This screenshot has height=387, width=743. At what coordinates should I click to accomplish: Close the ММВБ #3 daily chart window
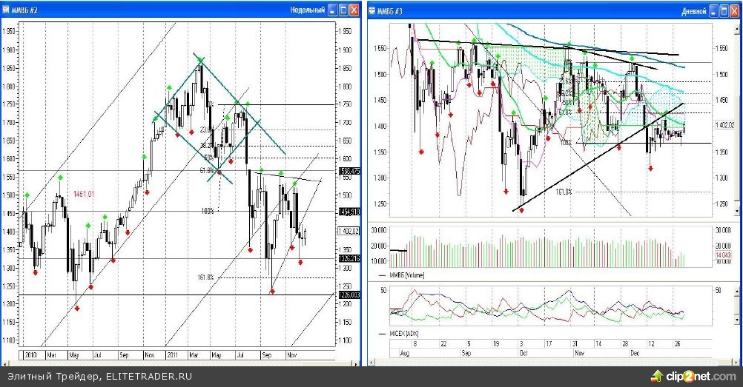[x=733, y=10]
